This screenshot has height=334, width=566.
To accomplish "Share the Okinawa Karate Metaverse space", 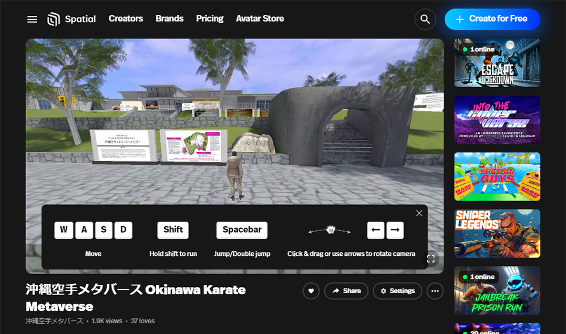I will [x=346, y=291].
